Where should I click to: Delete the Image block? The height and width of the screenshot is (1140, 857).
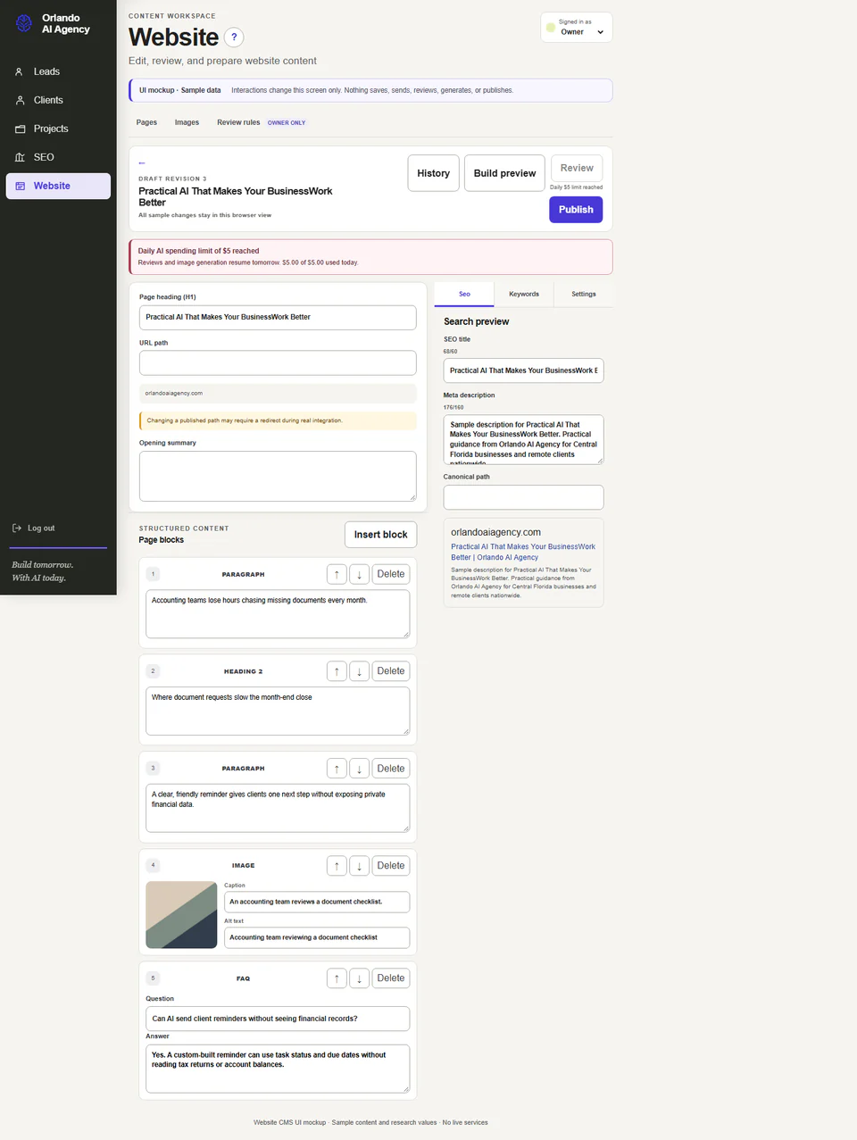(391, 866)
